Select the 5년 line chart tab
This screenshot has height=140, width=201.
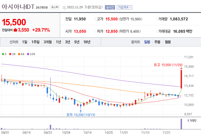click(x=77, y=42)
